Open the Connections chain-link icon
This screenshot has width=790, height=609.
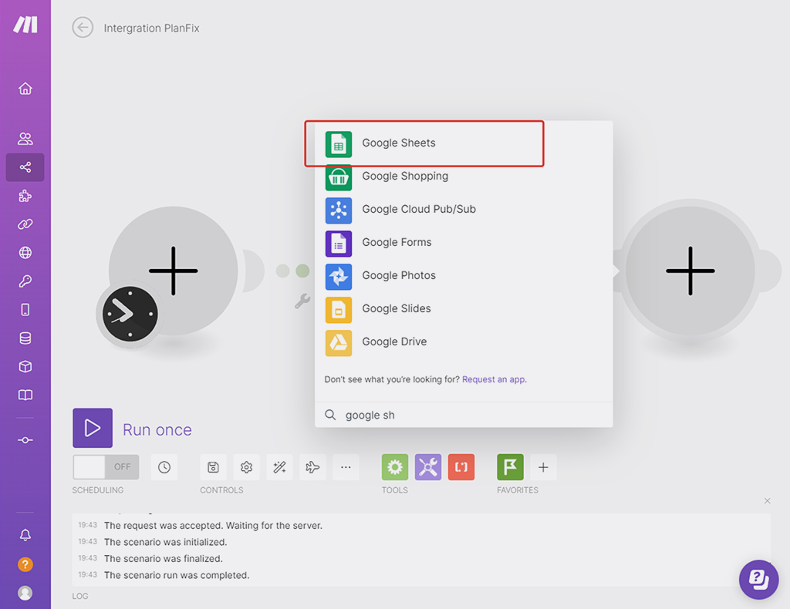(25, 224)
